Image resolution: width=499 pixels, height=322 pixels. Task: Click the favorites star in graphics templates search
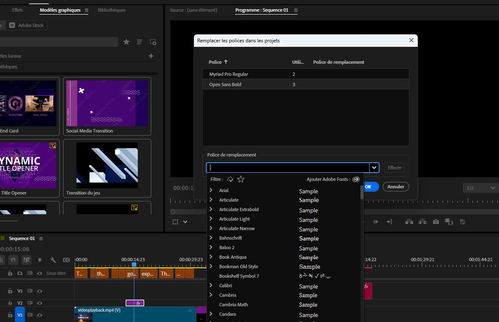point(126,42)
